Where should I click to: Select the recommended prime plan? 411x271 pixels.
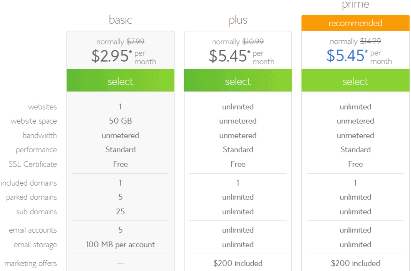355,81
